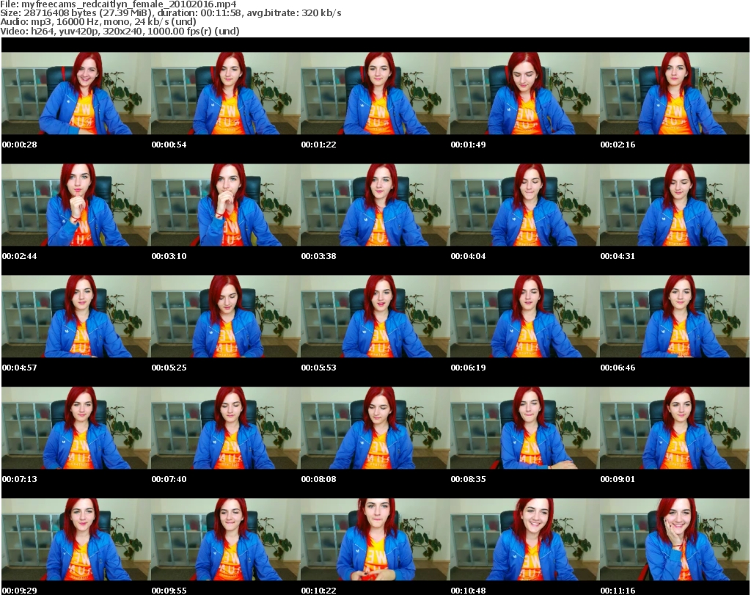Select the thumbnail frame at 00:06:46

[x=675, y=317]
